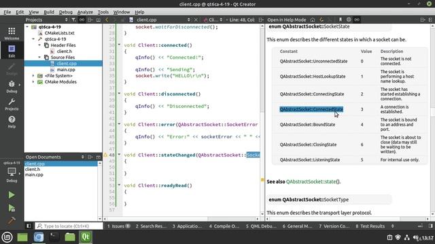Build project with the hammer icon
The image size is (435, 244).
click(12, 220)
